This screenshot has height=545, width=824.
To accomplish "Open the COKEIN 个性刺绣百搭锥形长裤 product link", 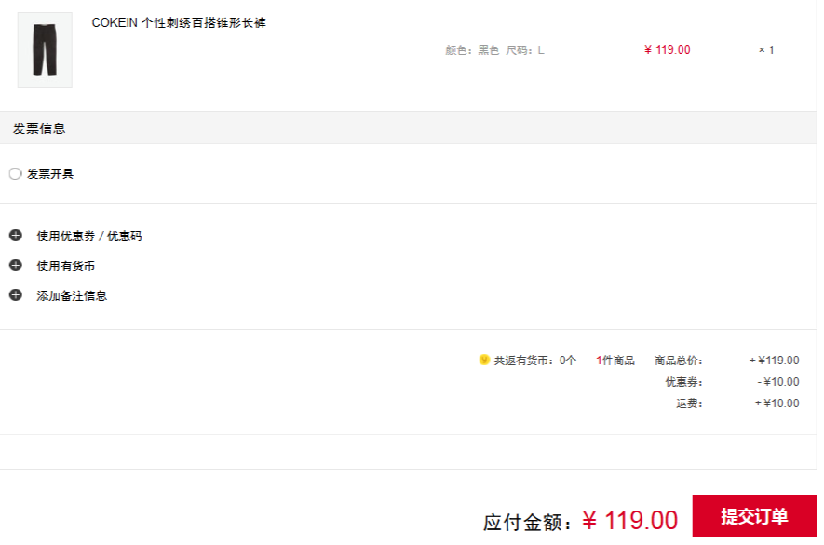I will 179,23.
